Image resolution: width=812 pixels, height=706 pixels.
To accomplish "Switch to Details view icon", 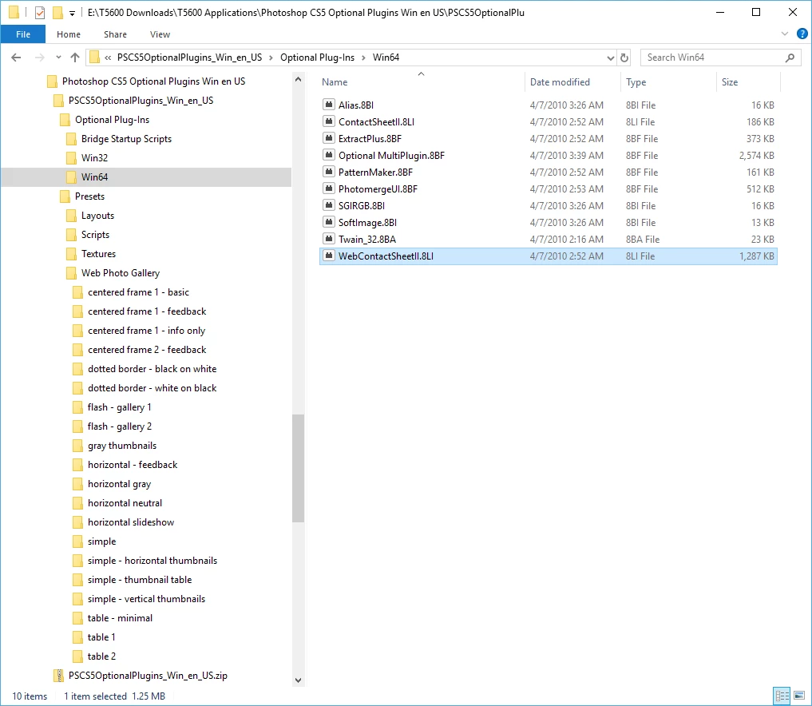I will tap(782, 695).
